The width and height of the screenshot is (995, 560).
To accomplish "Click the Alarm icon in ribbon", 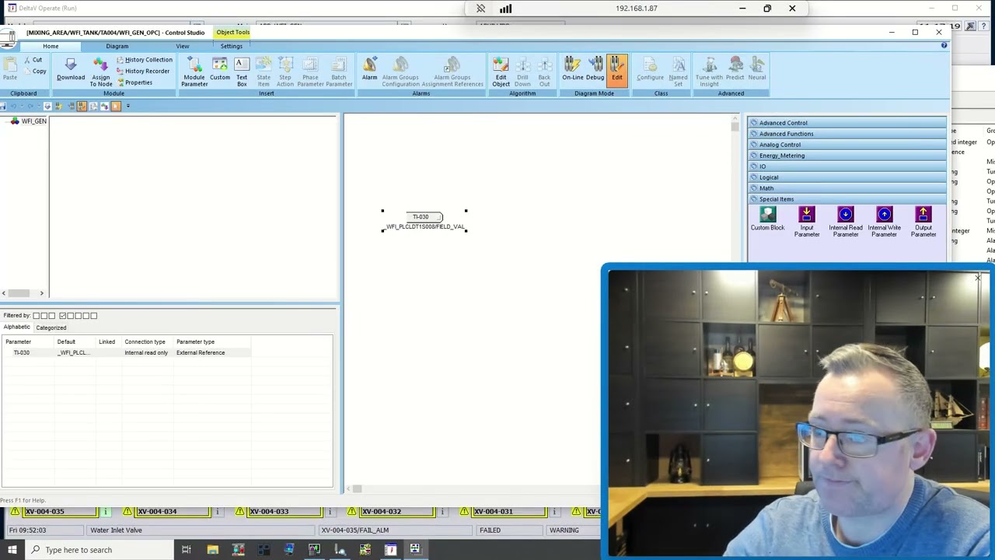I will 369,68.
